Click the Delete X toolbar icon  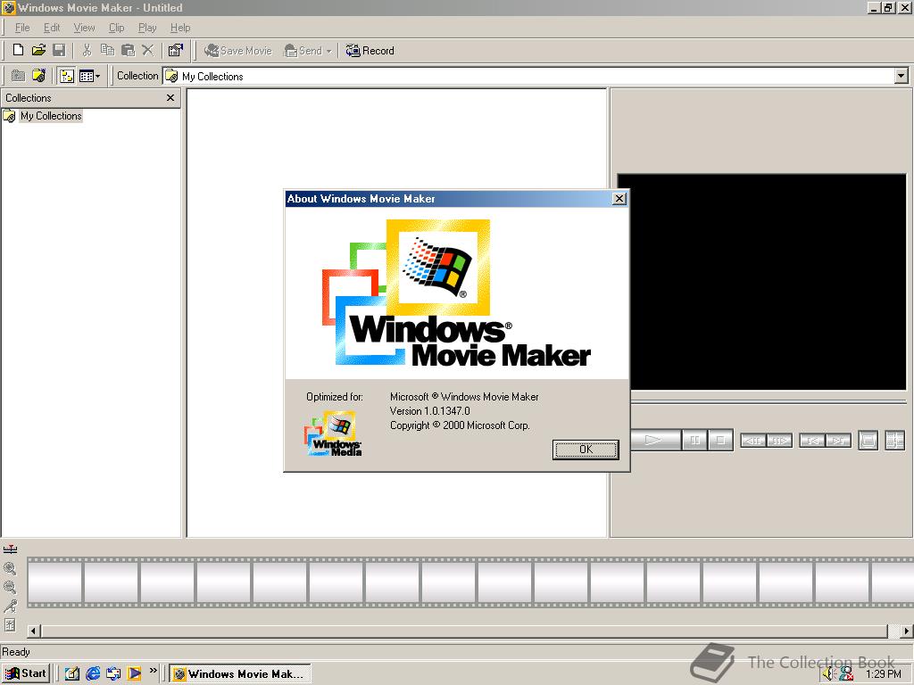[148, 50]
